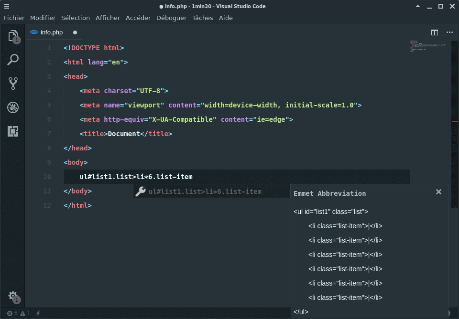Click the roll-up arrow in title bar
The image size is (459, 319).
pos(418,6)
